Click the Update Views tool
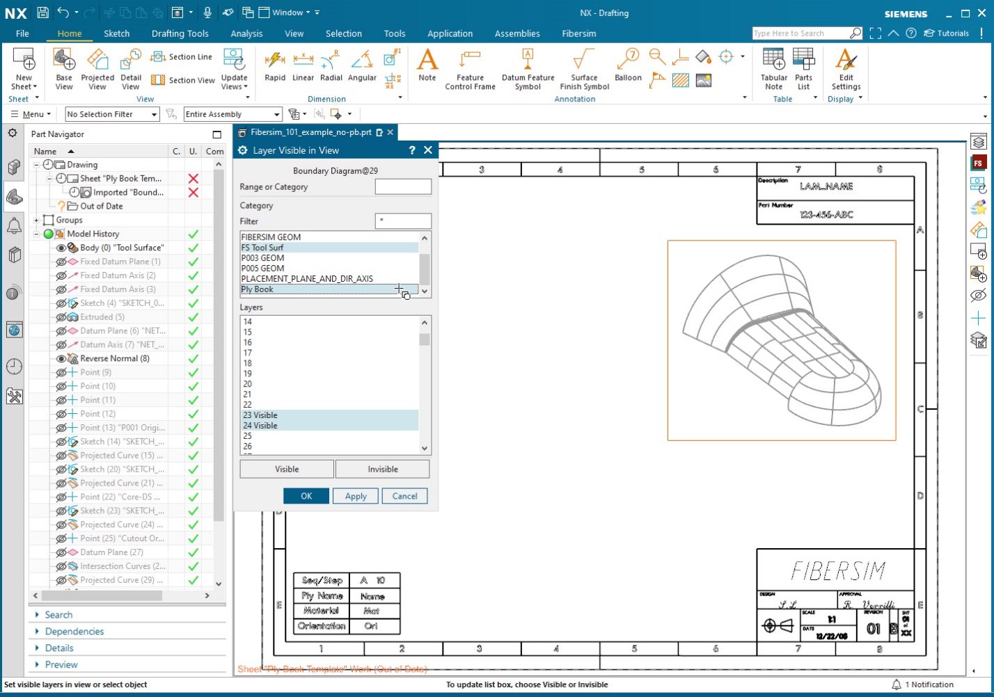 [234, 67]
